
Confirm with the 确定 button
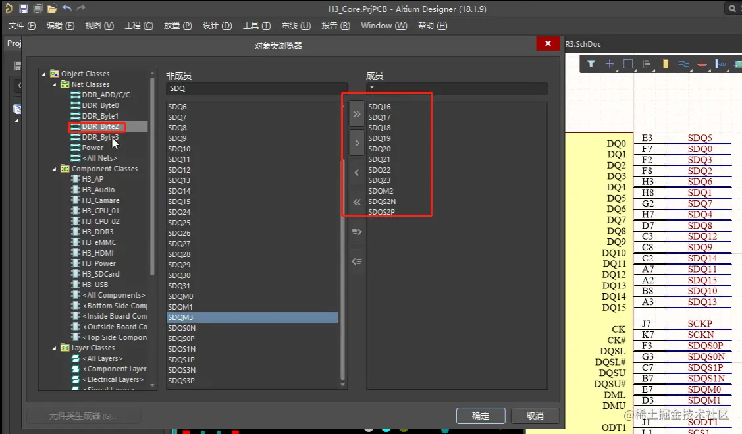(481, 416)
